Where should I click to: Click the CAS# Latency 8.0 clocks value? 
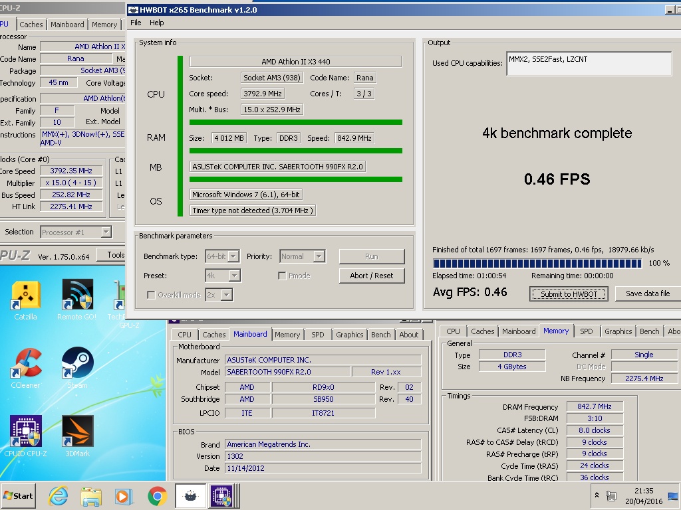[595, 430]
